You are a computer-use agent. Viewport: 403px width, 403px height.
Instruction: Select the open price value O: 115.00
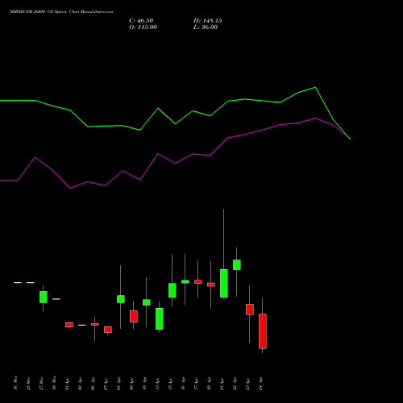click(143, 27)
